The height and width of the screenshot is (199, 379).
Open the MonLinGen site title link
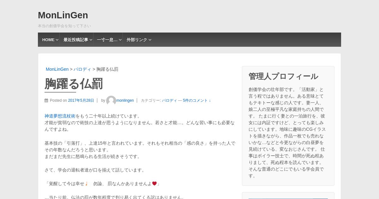(x=63, y=15)
